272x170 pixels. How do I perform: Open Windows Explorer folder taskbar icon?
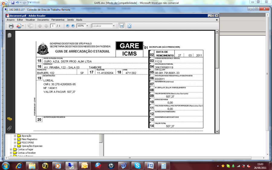(32, 166)
